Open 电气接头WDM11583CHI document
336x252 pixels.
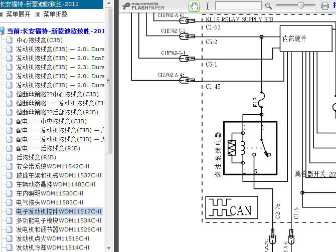coord(50,202)
